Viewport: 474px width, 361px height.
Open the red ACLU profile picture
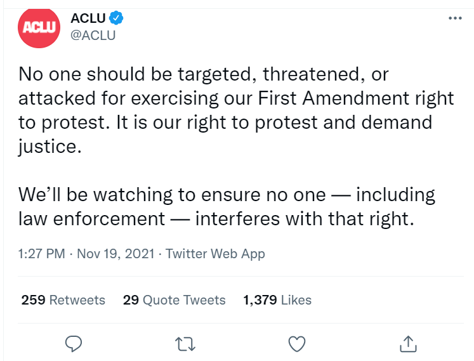coord(39,27)
